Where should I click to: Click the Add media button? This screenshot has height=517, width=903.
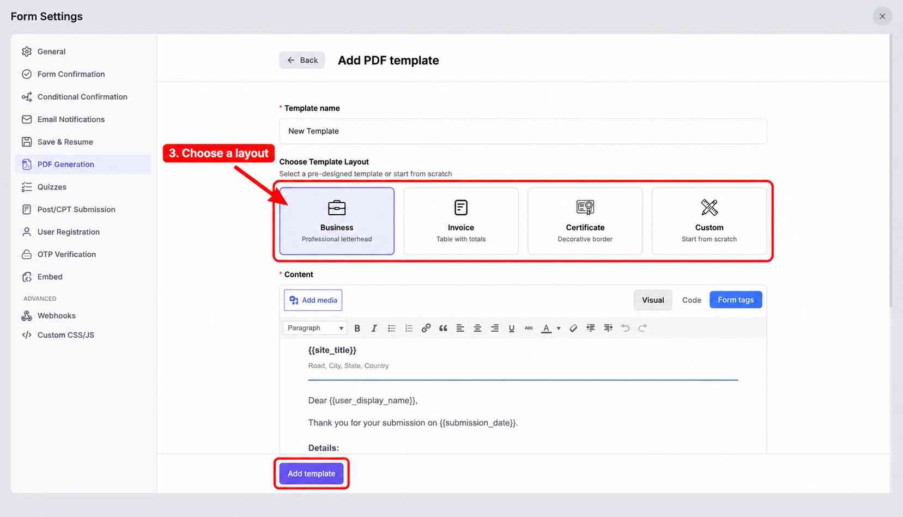[x=313, y=300]
